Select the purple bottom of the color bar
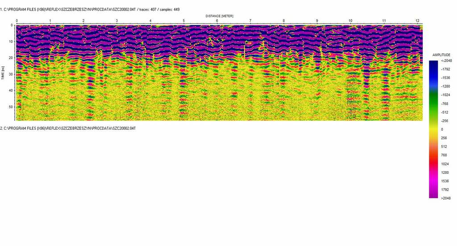457x246 pixels. pos(433,195)
